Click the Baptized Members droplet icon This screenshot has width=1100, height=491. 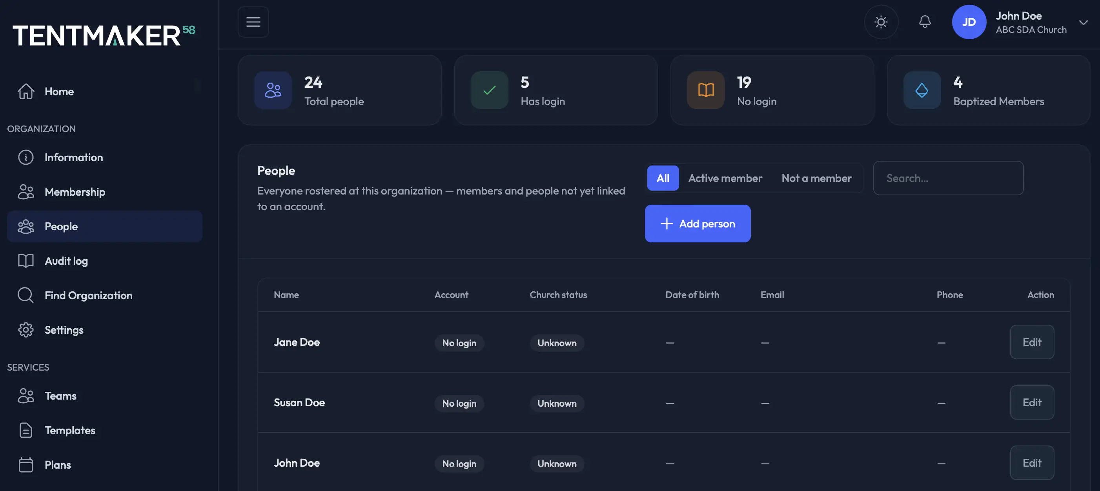tap(922, 90)
